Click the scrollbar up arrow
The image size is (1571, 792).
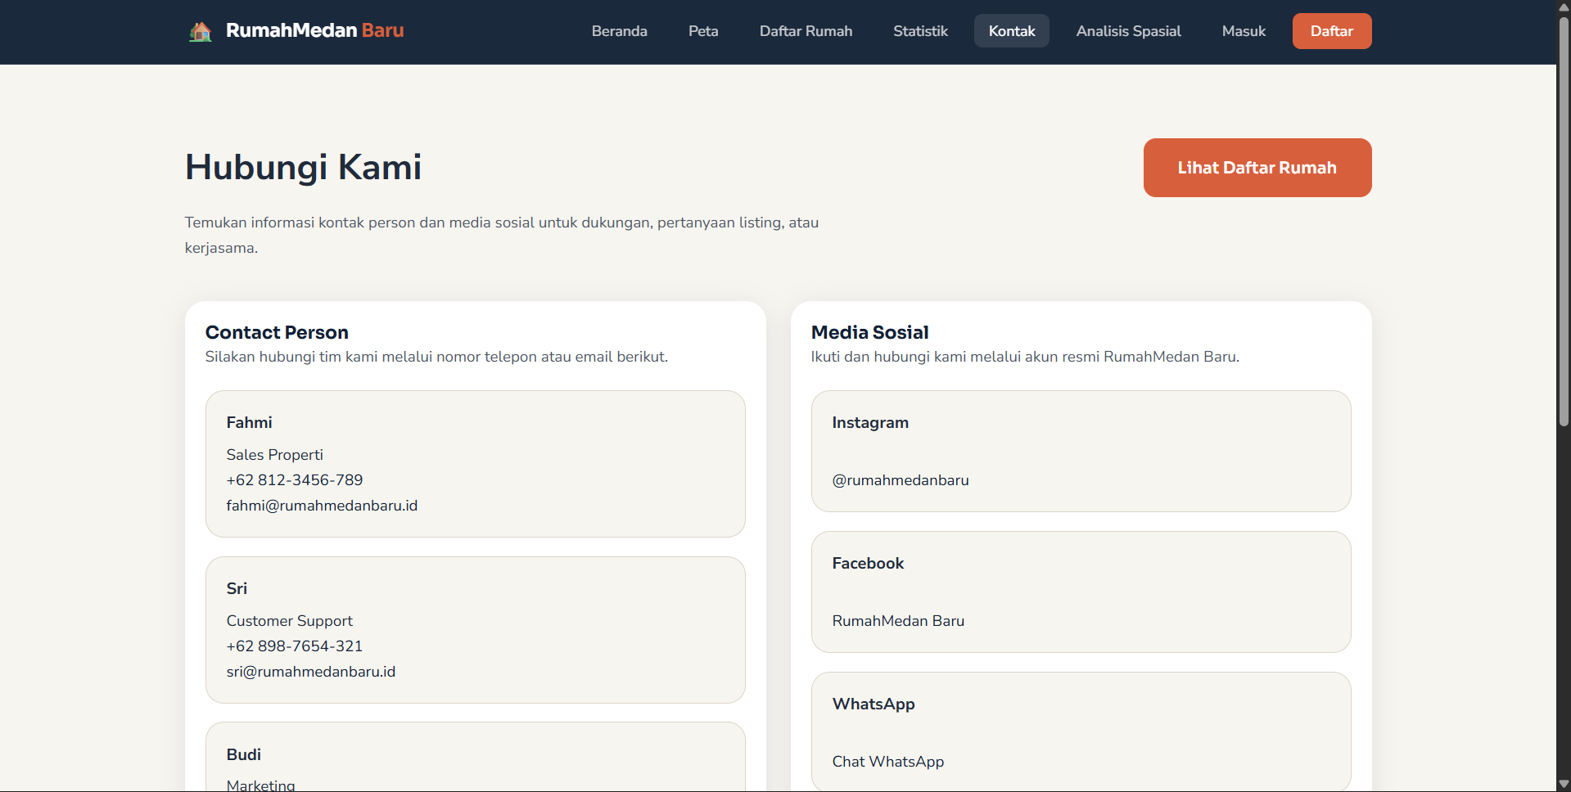click(1564, 7)
